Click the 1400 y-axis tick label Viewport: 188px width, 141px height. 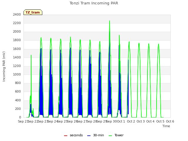pos(17,58)
